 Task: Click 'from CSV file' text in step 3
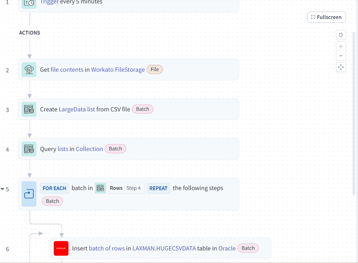tap(113, 109)
